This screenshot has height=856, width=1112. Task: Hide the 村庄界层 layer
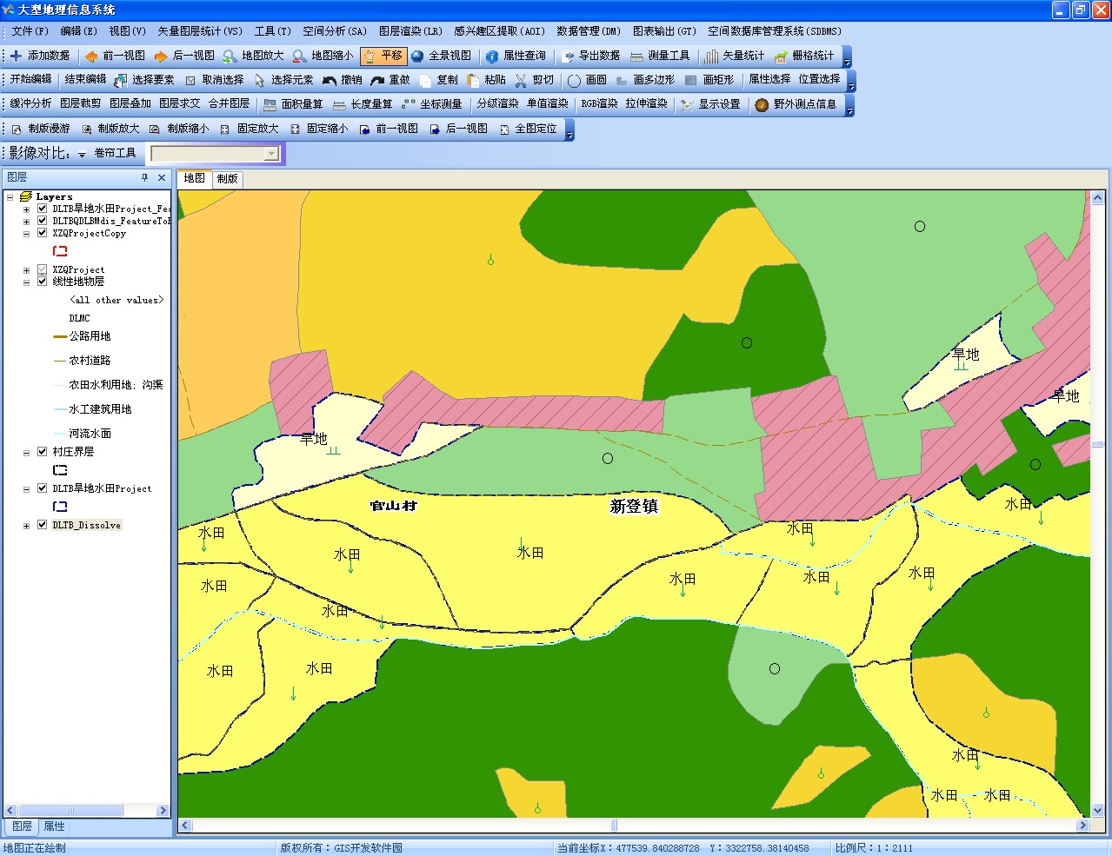tap(40, 451)
